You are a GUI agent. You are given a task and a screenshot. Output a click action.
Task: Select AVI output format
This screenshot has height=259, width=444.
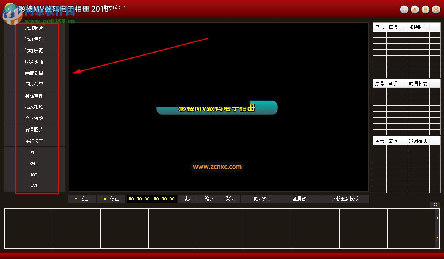pos(34,186)
